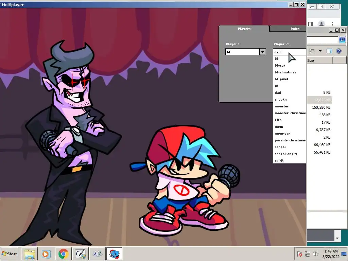Image resolution: width=348 pixels, height=261 pixels.
Task: Toggle the Explorer preview pane icon
Action: [329, 51]
